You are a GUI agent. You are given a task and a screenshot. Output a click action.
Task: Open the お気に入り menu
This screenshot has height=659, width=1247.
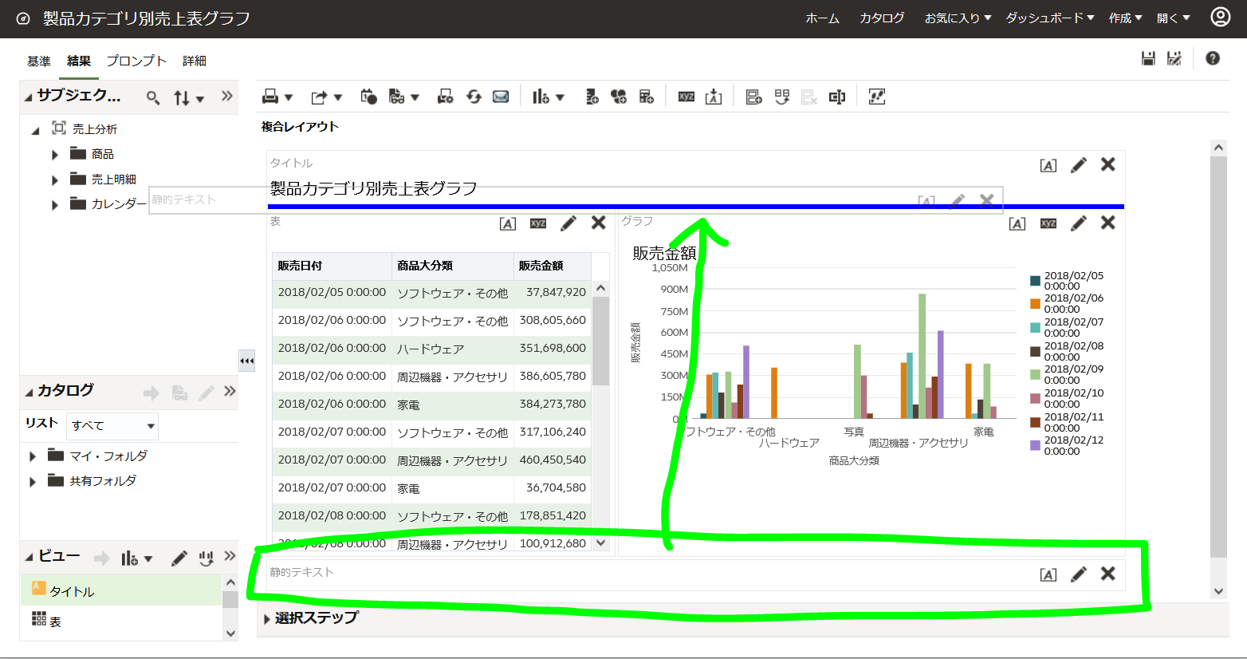coord(958,18)
